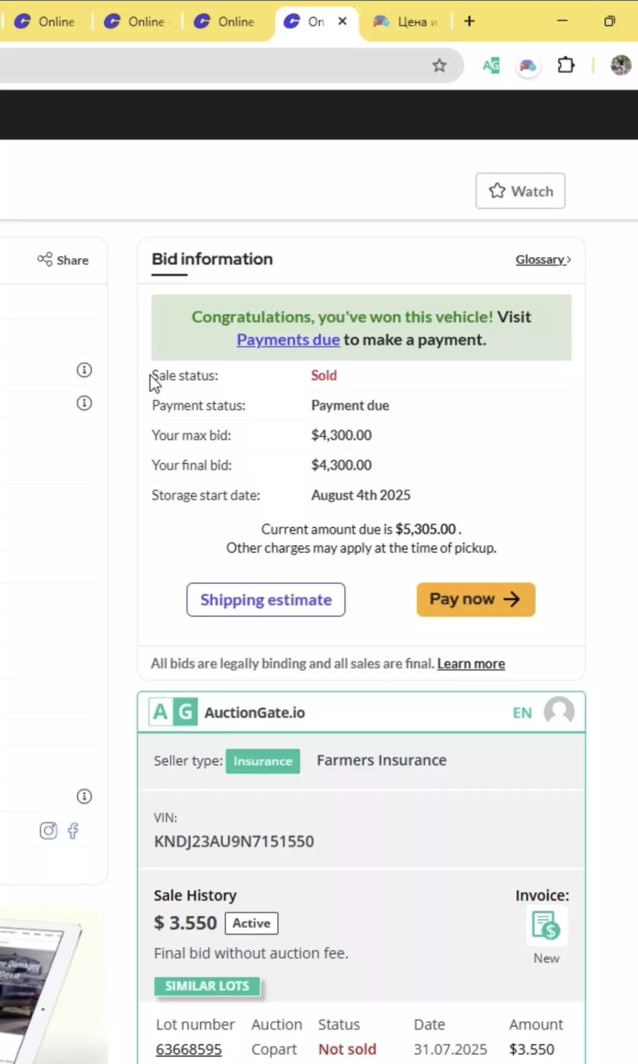This screenshot has height=1064, width=638.
Task: Open the Facebook icon link
Action: (73, 831)
